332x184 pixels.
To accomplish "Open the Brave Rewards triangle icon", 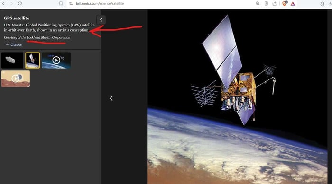I will pyautogui.click(x=293, y=4).
